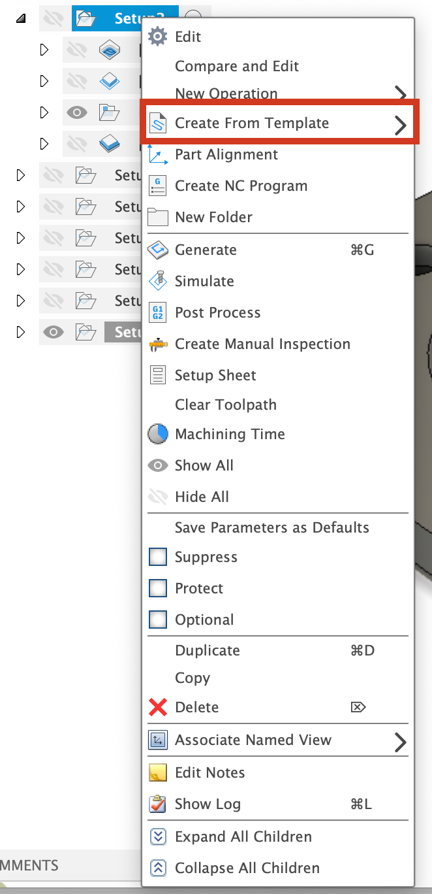Click the Simulate icon
The height and width of the screenshot is (894, 432).
pyautogui.click(x=157, y=281)
